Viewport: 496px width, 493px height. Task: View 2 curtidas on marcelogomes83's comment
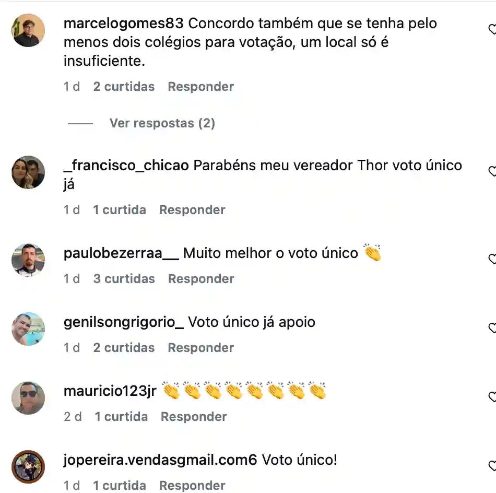coord(124,86)
